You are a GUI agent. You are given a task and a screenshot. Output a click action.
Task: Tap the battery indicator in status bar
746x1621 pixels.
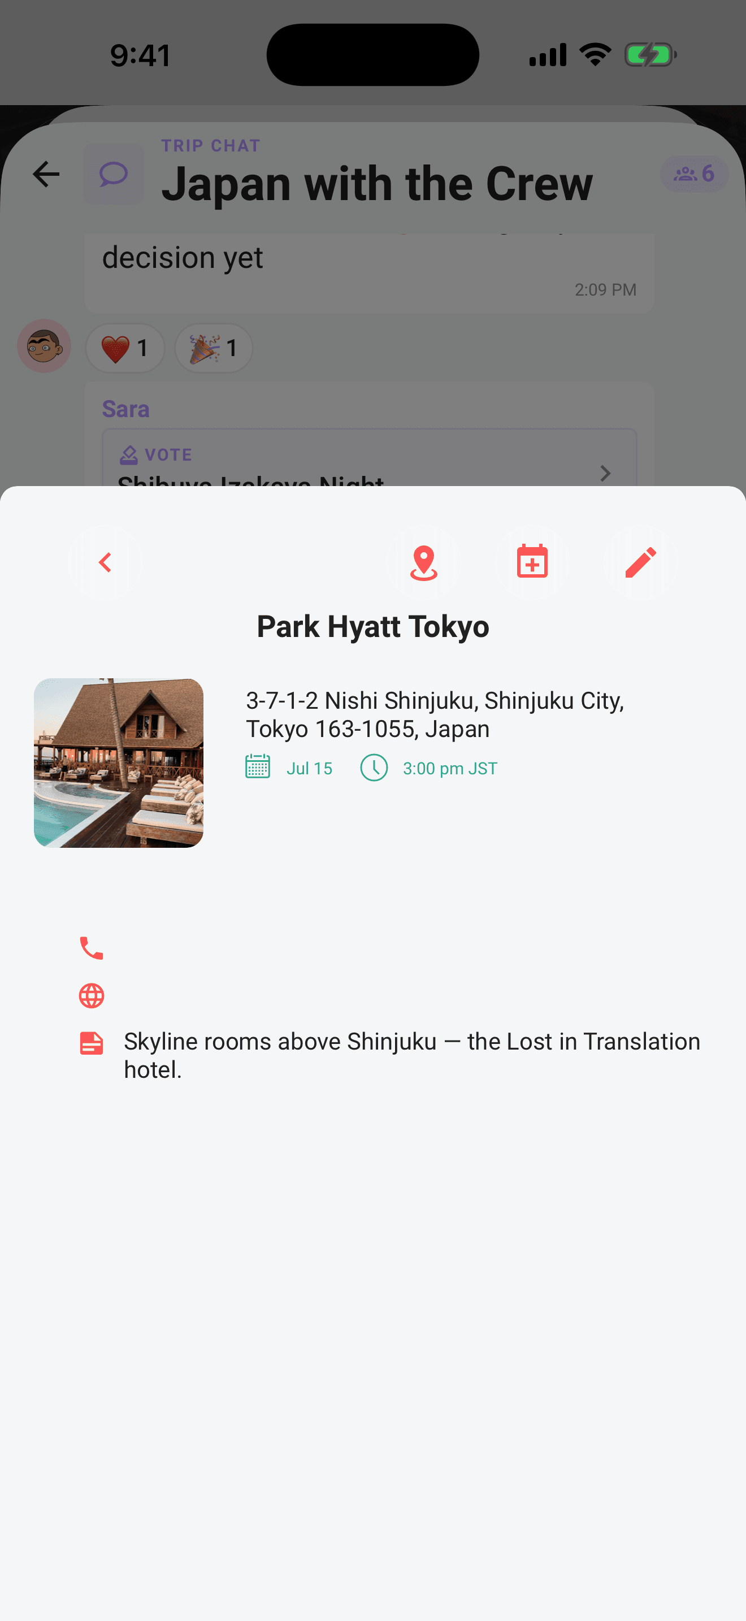tap(650, 55)
